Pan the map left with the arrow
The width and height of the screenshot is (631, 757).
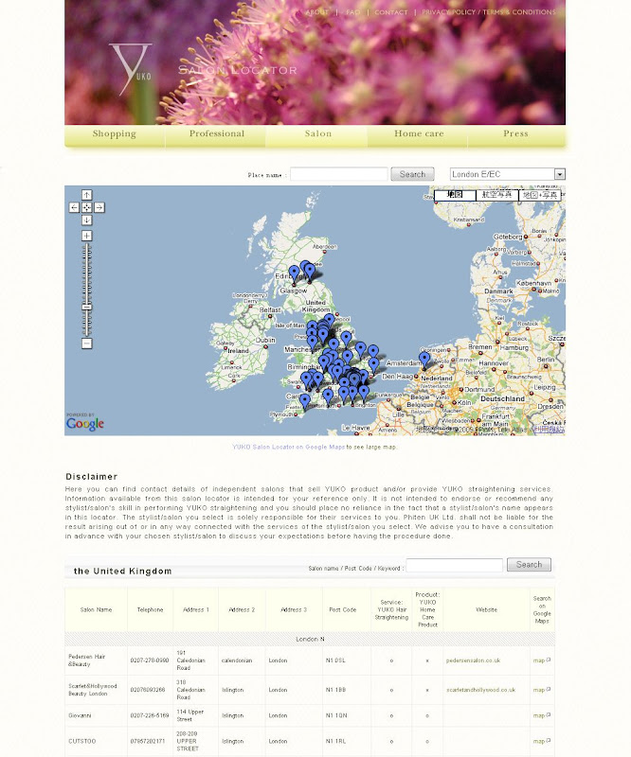pos(74,207)
